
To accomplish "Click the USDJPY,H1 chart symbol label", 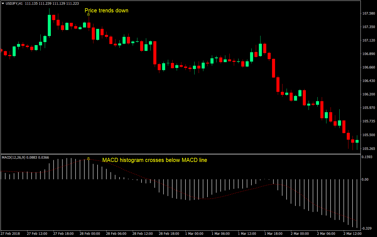I will point(14,4).
